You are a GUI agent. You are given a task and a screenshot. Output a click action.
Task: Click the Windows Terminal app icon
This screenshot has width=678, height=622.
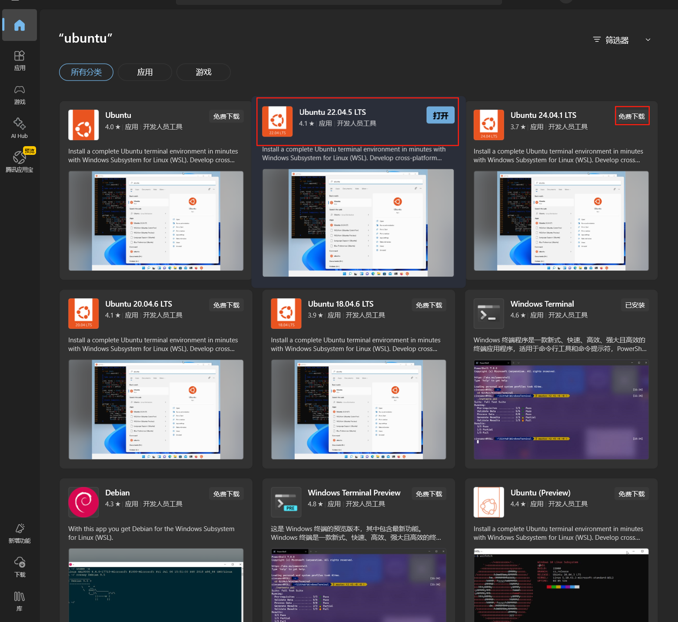click(x=489, y=314)
